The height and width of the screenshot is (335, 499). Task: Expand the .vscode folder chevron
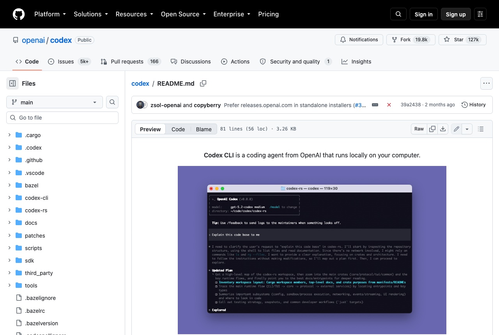[9, 173]
